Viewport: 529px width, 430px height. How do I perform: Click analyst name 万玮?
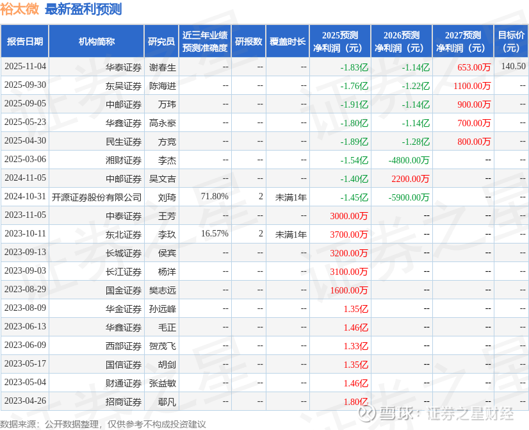pos(167,104)
